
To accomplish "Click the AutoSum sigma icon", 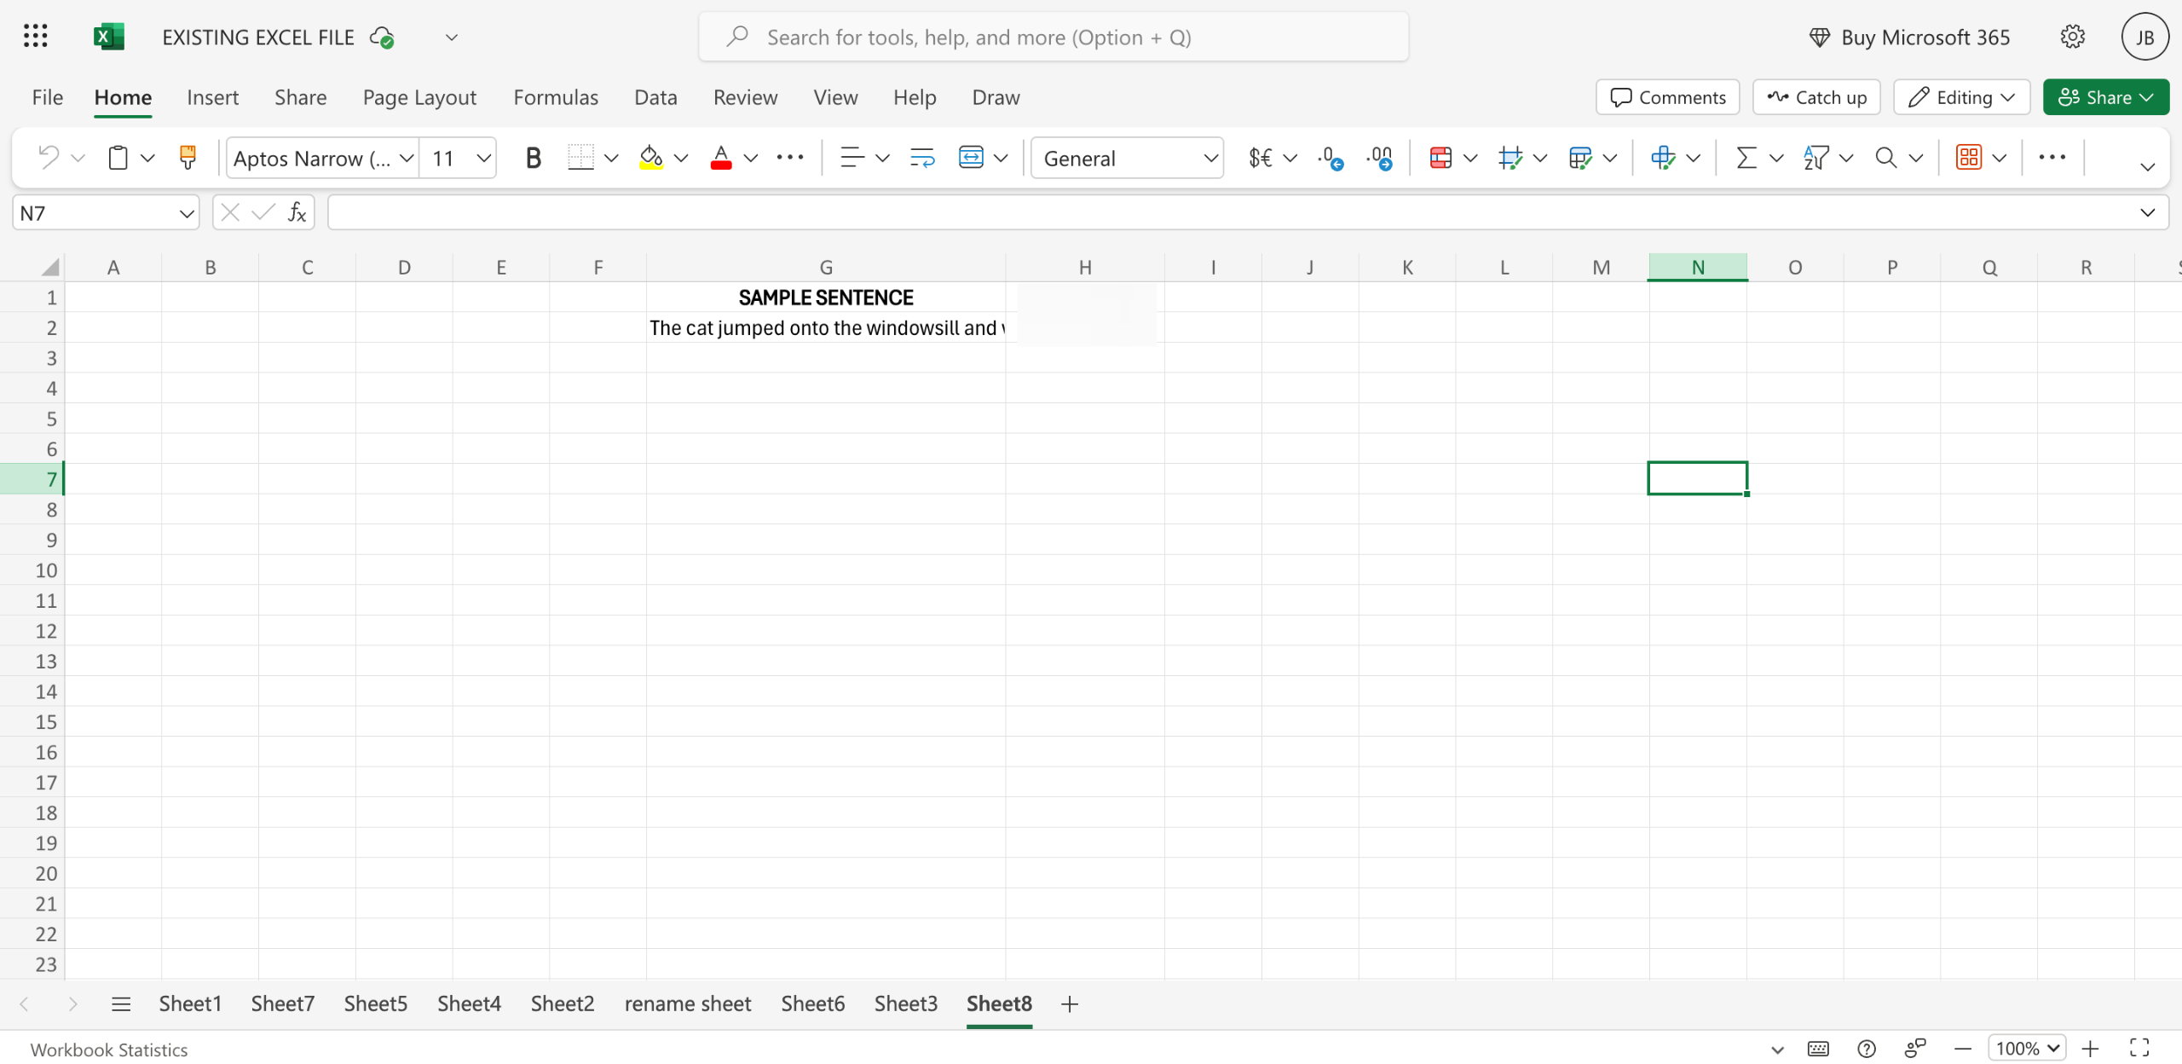I will 1746,158.
